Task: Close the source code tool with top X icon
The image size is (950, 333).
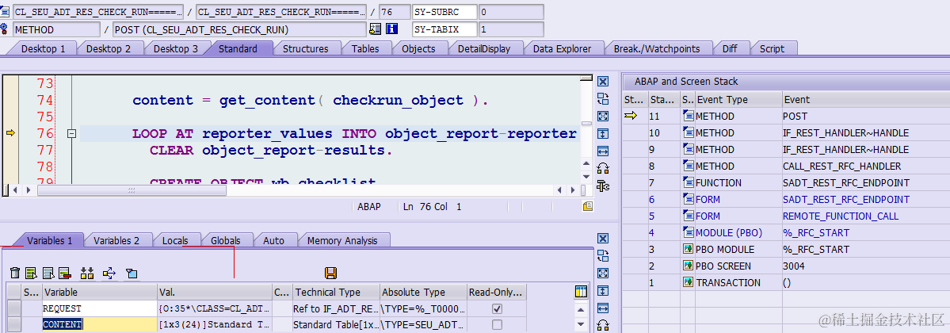Action: (602, 82)
